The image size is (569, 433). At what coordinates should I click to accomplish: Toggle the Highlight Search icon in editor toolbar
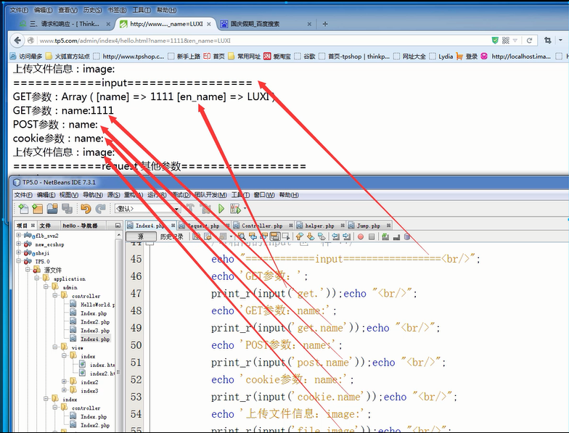coord(275,236)
